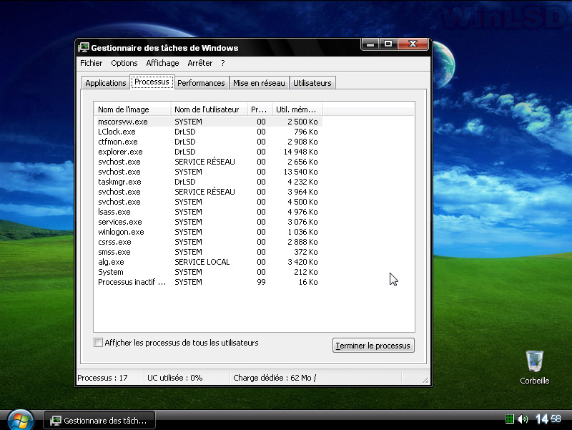This screenshot has height=430, width=572.
Task: Open the Mise en réseau tab
Action: [x=259, y=83]
